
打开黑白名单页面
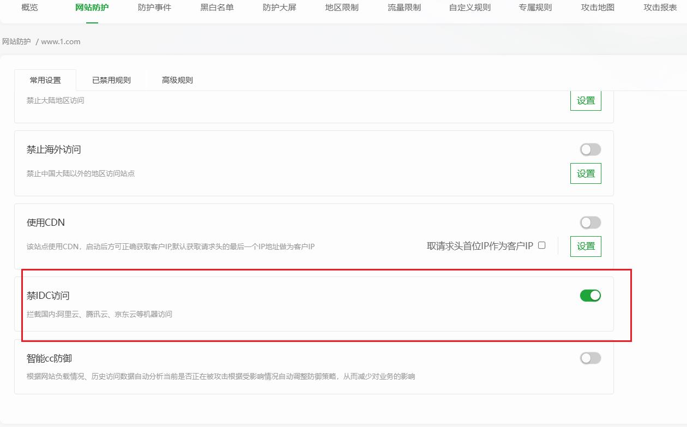click(x=216, y=8)
